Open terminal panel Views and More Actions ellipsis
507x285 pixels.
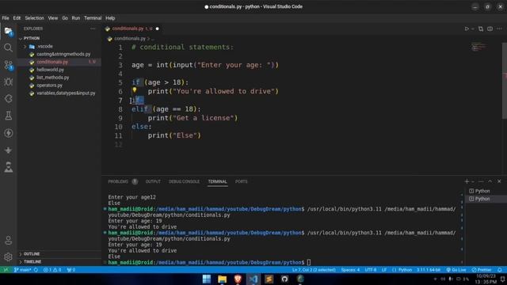481,181
